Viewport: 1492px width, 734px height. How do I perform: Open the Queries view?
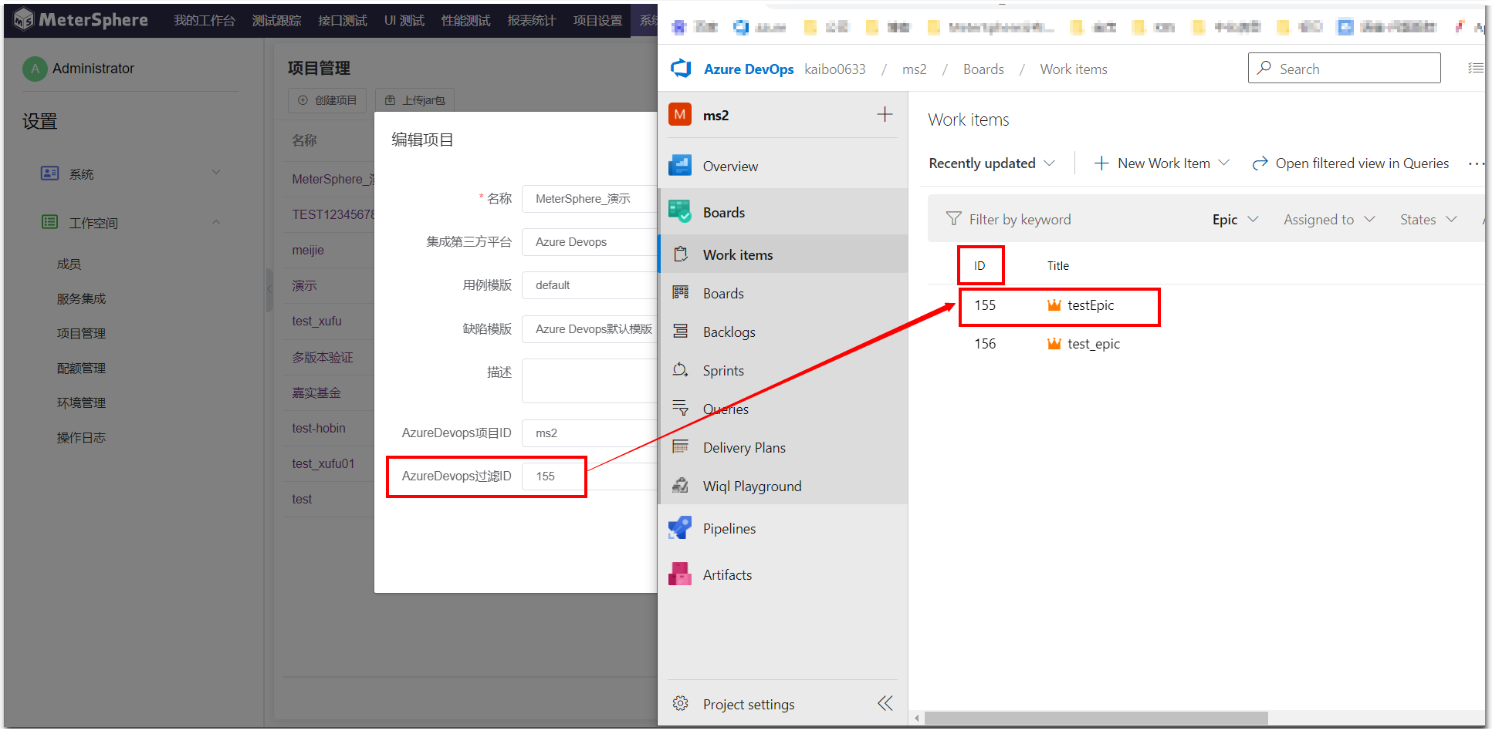725,409
